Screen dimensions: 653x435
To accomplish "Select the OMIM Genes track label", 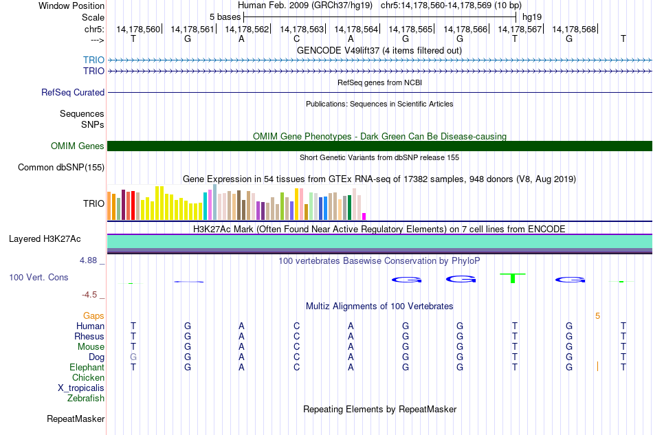I will [77, 146].
